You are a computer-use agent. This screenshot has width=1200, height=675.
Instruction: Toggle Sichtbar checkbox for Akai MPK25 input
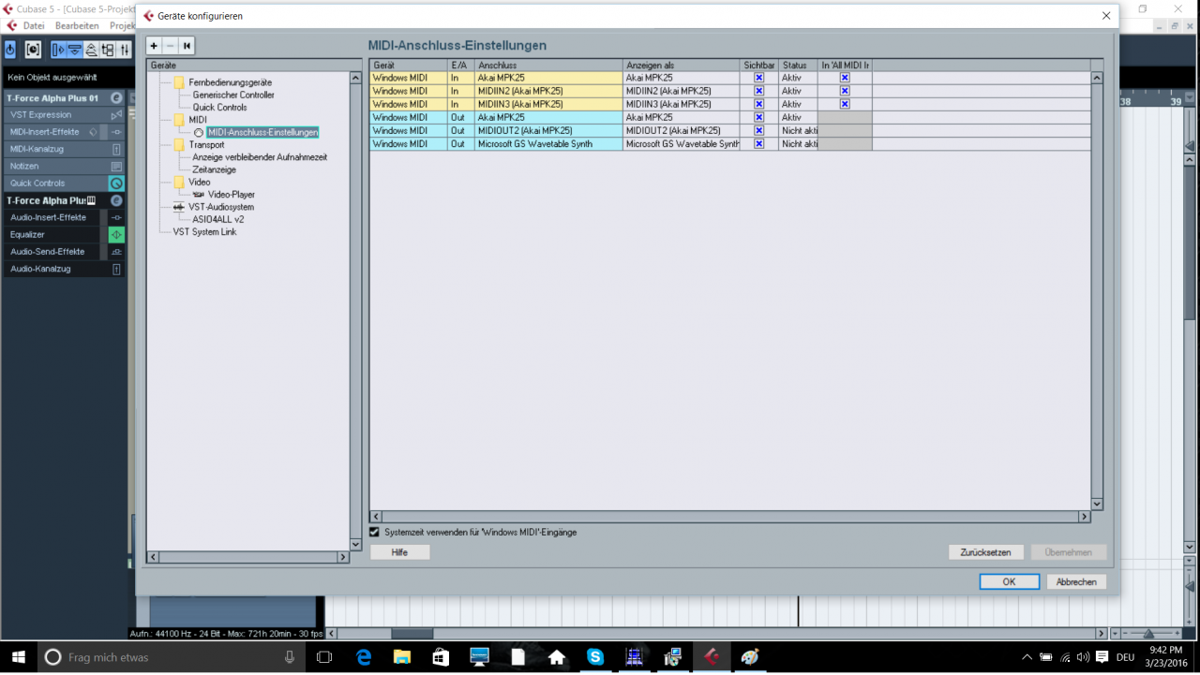point(759,78)
